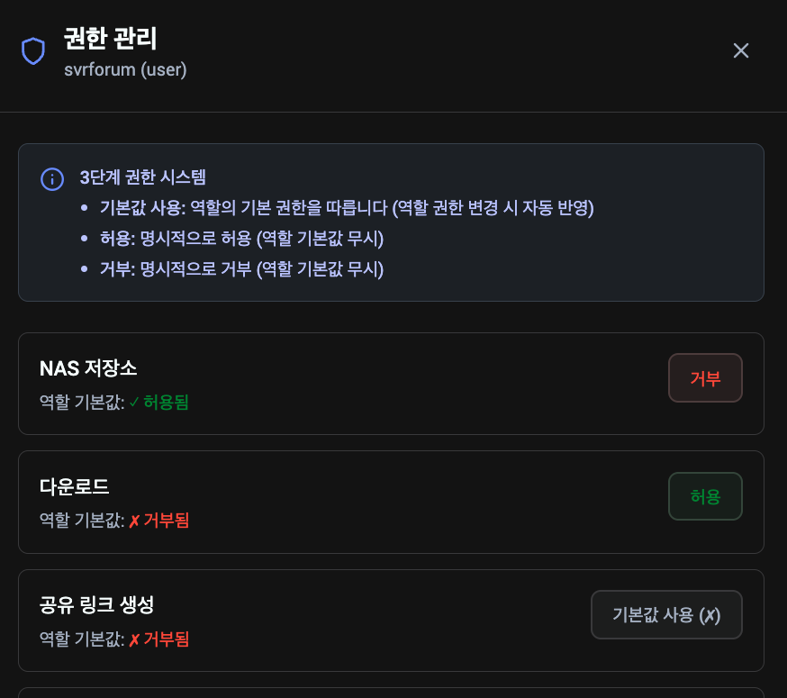Click the shield icon next to 권한 관리
787x698 pixels.
pyautogui.click(x=33, y=50)
